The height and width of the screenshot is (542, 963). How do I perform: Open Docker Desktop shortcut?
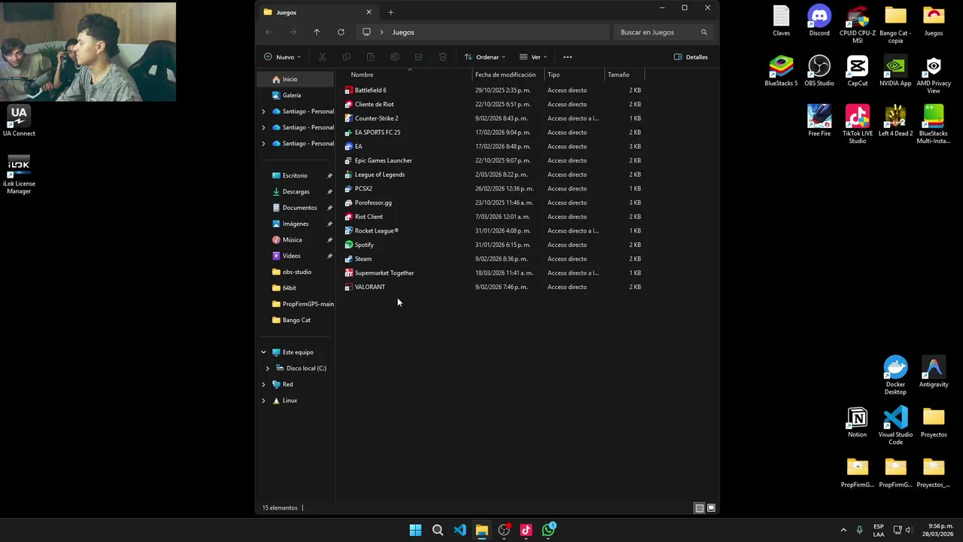click(x=895, y=376)
